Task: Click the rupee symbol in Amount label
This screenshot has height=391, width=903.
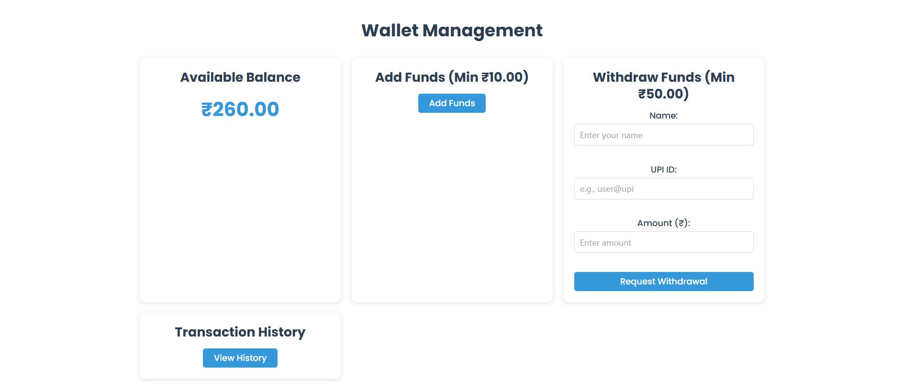Action: pyautogui.click(x=681, y=223)
